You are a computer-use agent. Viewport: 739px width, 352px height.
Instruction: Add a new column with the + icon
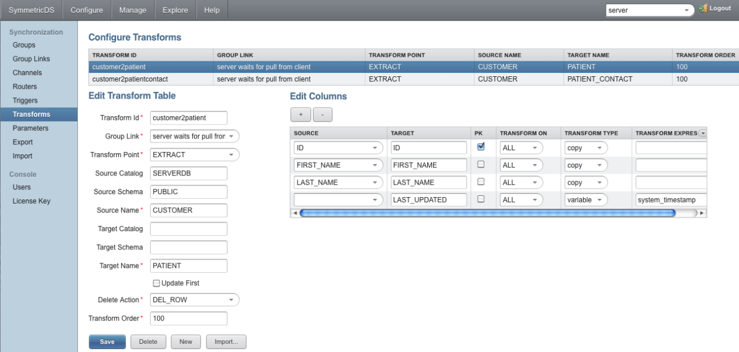click(x=301, y=114)
